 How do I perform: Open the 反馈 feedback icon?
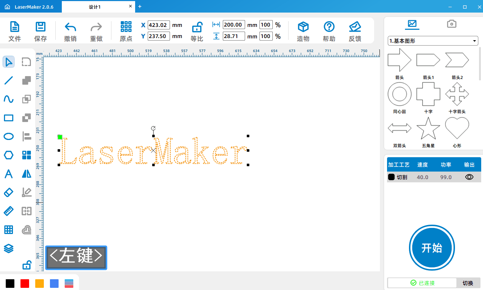[x=355, y=27]
